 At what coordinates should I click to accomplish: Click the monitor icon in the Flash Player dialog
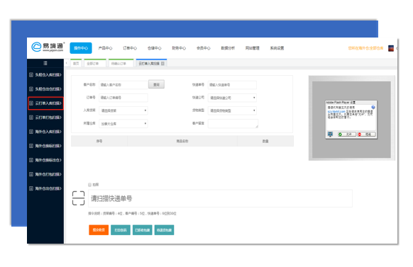[x=330, y=135]
